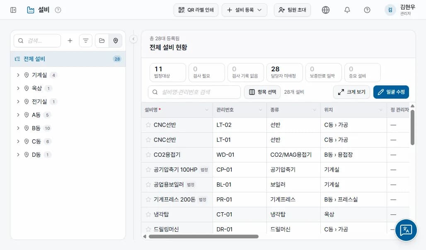Expand the 전기실 tree node

click(18, 102)
